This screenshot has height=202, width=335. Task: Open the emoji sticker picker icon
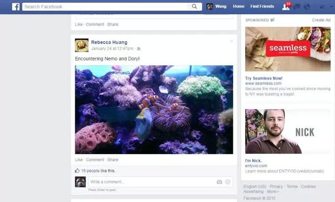point(228,182)
